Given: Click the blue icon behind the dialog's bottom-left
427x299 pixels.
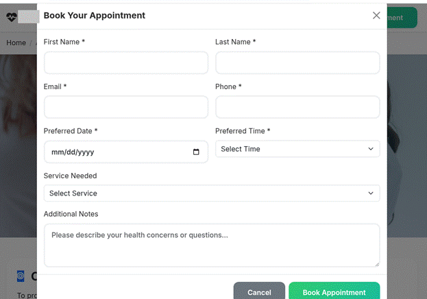Looking at the screenshot, I should [x=21, y=276].
